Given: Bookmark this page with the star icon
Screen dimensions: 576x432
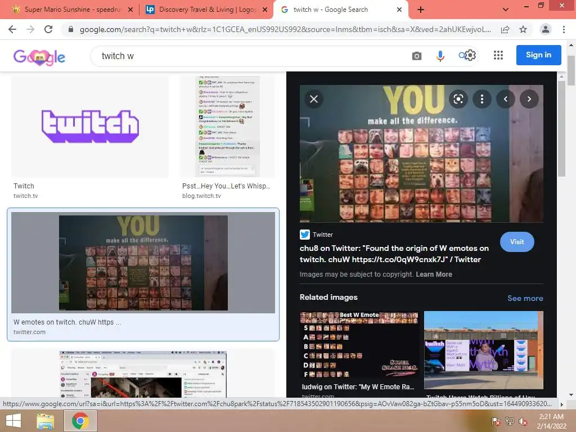Looking at the screenshot, I should tap(523, 29).
